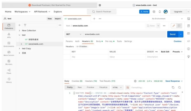Open request three-dot options beside Save
Image resolution: width=191 pixels, height=111 pixels.
point(164,26)
